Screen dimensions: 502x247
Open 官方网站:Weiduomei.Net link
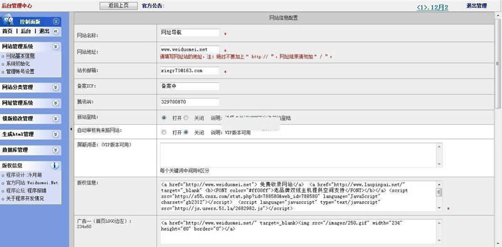pos(32,182)
